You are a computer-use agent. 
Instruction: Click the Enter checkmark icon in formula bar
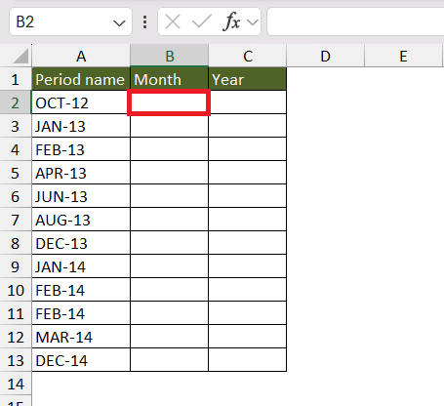pyautogui.click(x=202, y=22)
